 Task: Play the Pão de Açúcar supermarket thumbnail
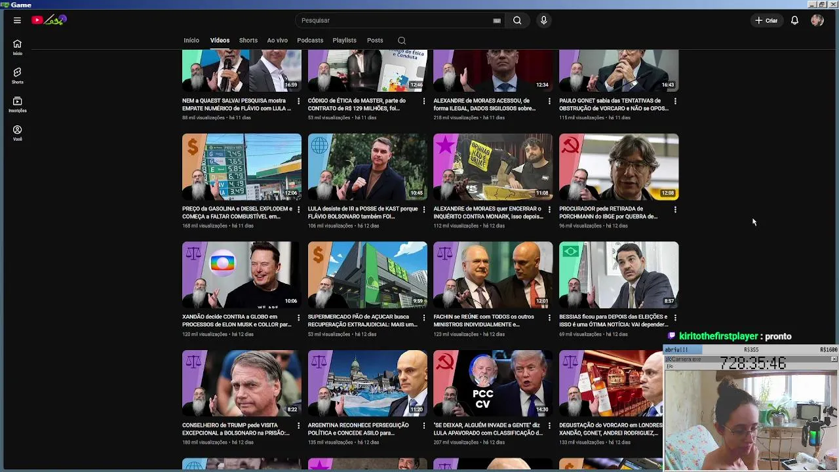(368, 275)
